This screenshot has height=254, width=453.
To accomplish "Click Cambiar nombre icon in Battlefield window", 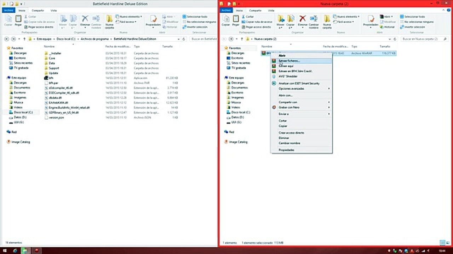I will (96, 21).
